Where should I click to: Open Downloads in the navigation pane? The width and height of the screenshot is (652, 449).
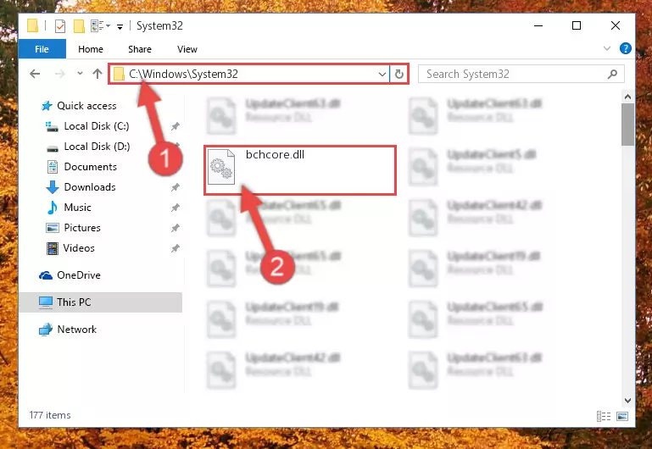90,187
